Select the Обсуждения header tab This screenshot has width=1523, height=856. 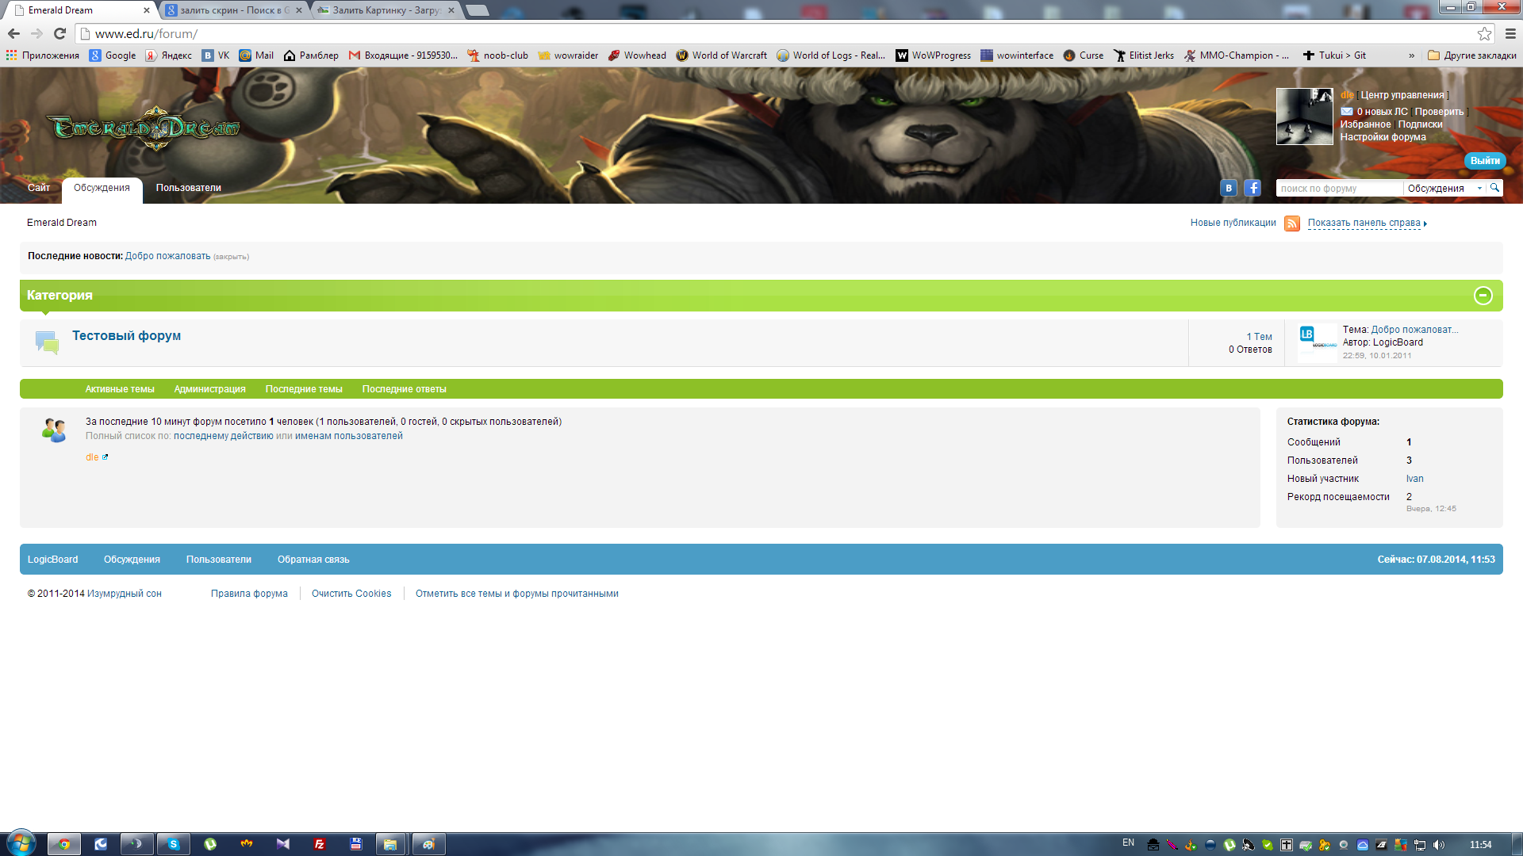(102, 188)
